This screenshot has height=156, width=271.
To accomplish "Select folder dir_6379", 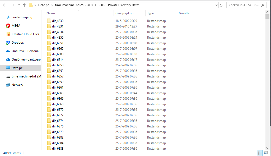I will point(58,132).
